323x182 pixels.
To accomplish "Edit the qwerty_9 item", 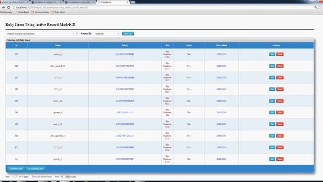I will point(272,112).
